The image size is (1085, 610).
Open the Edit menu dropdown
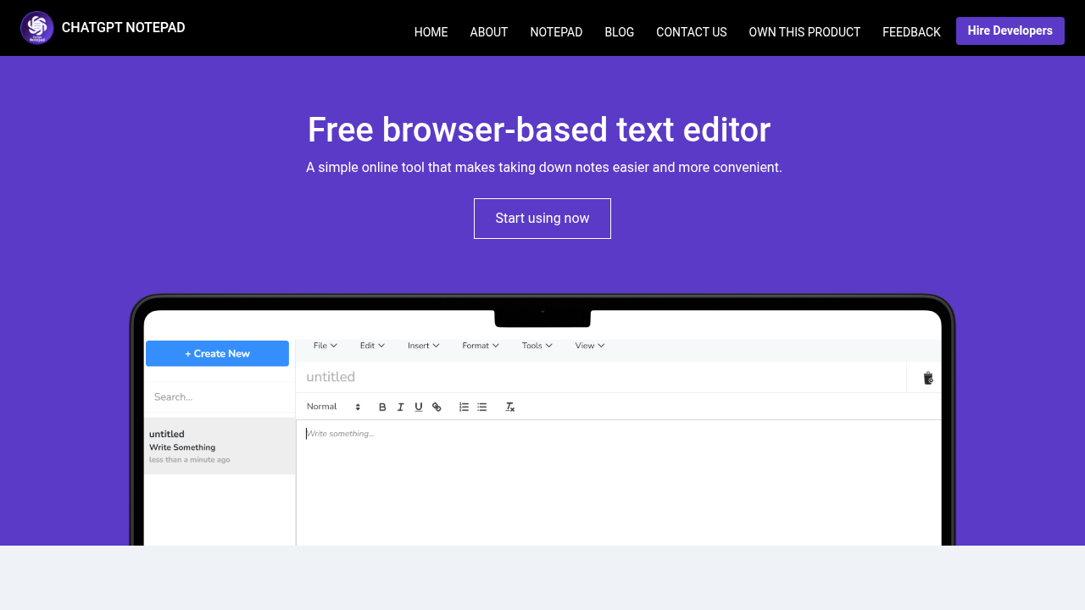click(x=372, y=346)
